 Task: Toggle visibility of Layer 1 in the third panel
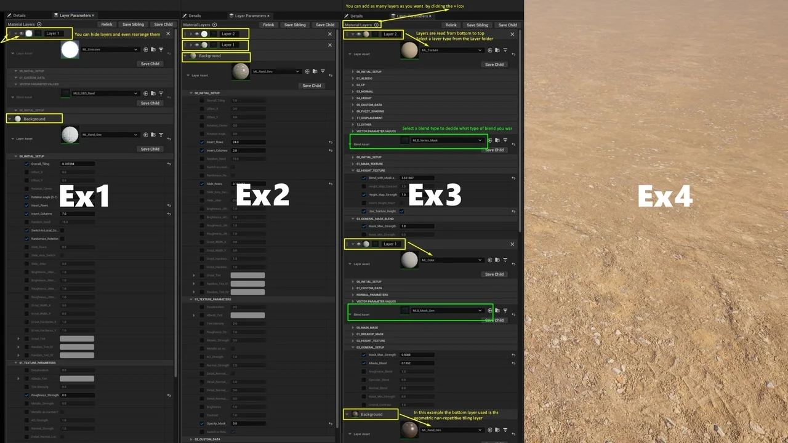359,244
